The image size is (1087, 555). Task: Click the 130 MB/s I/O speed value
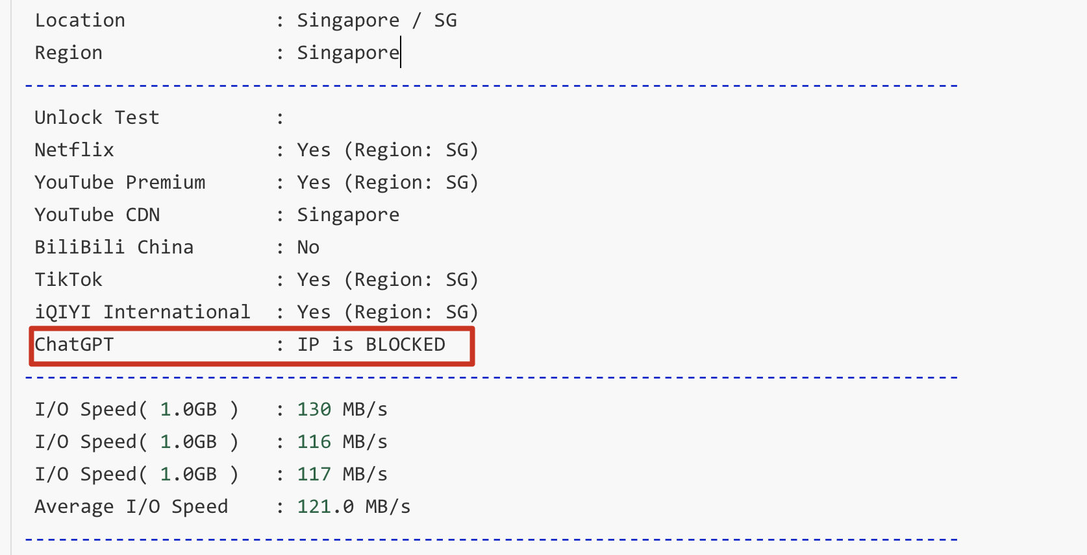[x=342, y=410]
